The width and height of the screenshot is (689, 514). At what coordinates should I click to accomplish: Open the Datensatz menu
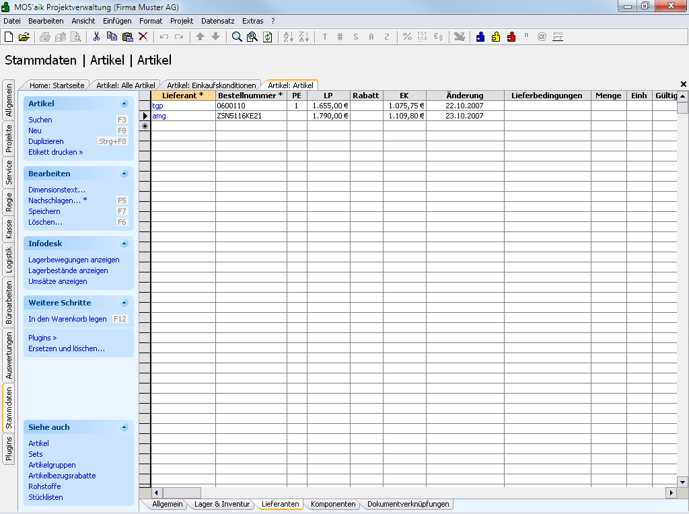(217, 21)
